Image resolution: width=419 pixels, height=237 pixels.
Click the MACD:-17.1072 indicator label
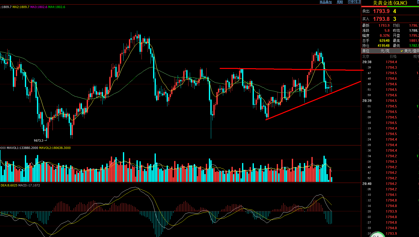pos(29,185)
